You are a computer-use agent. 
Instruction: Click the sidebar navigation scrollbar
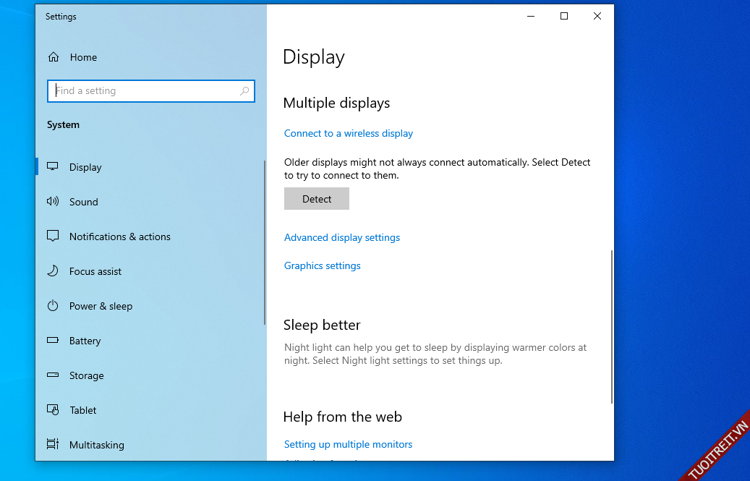pos(265,242)
